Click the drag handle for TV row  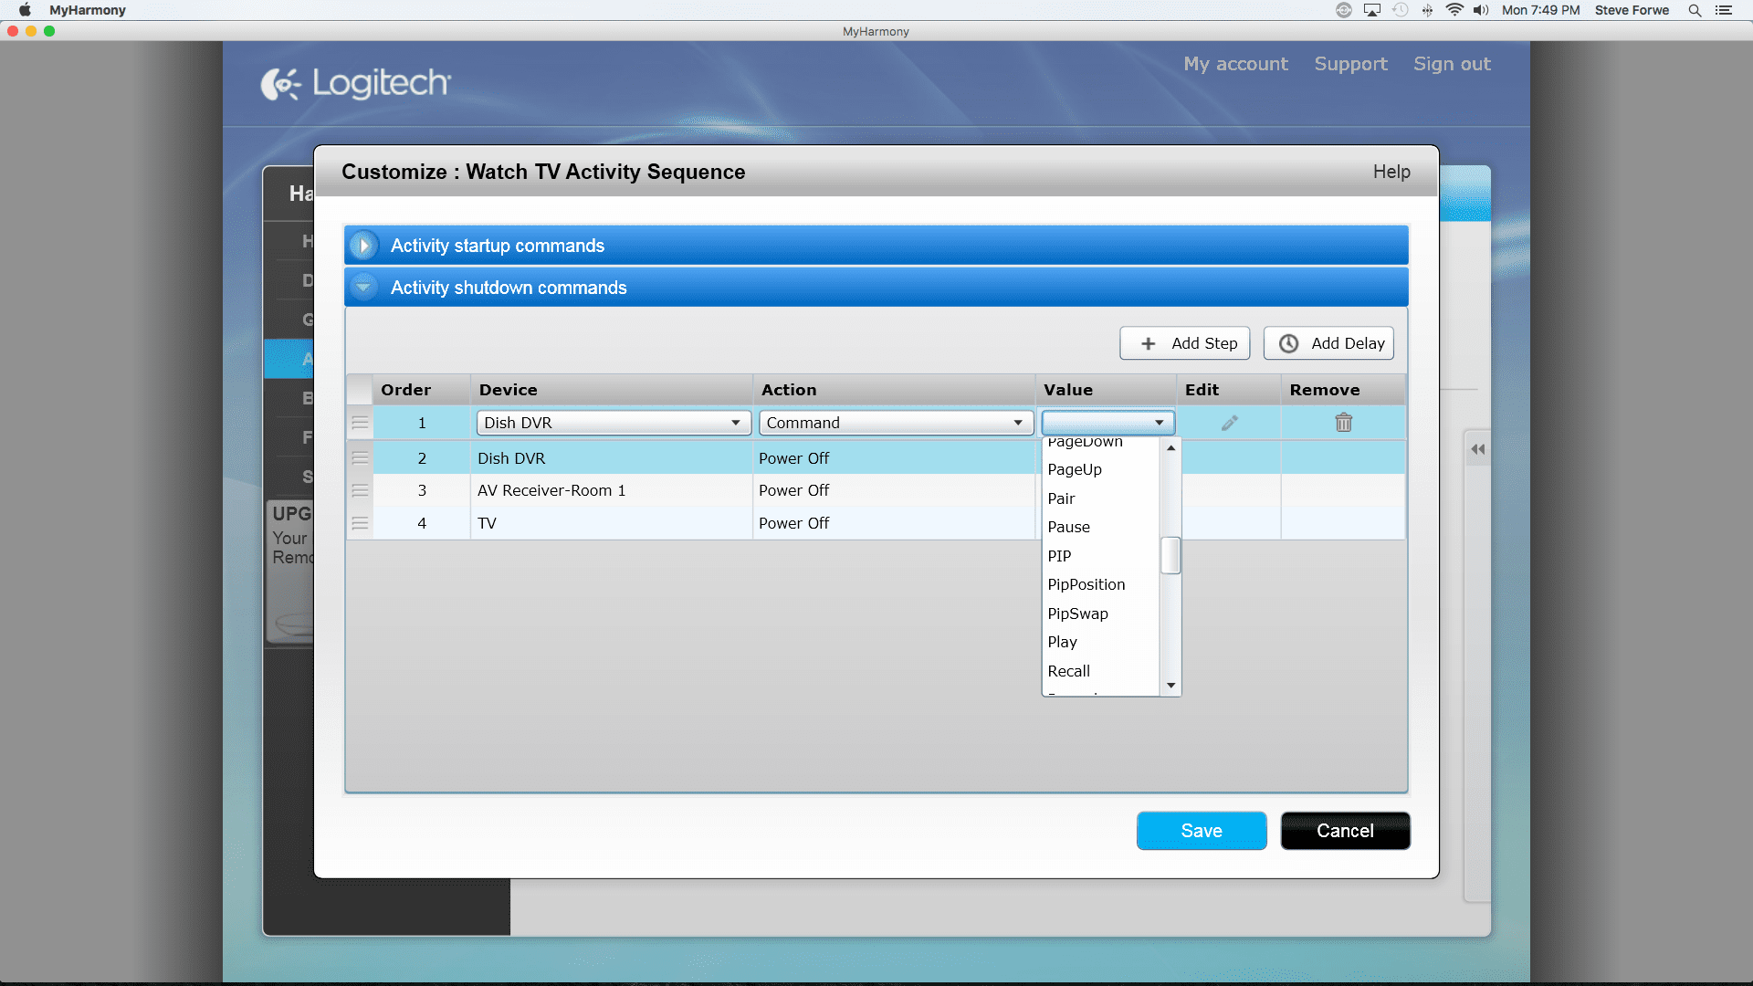point(360,523)
